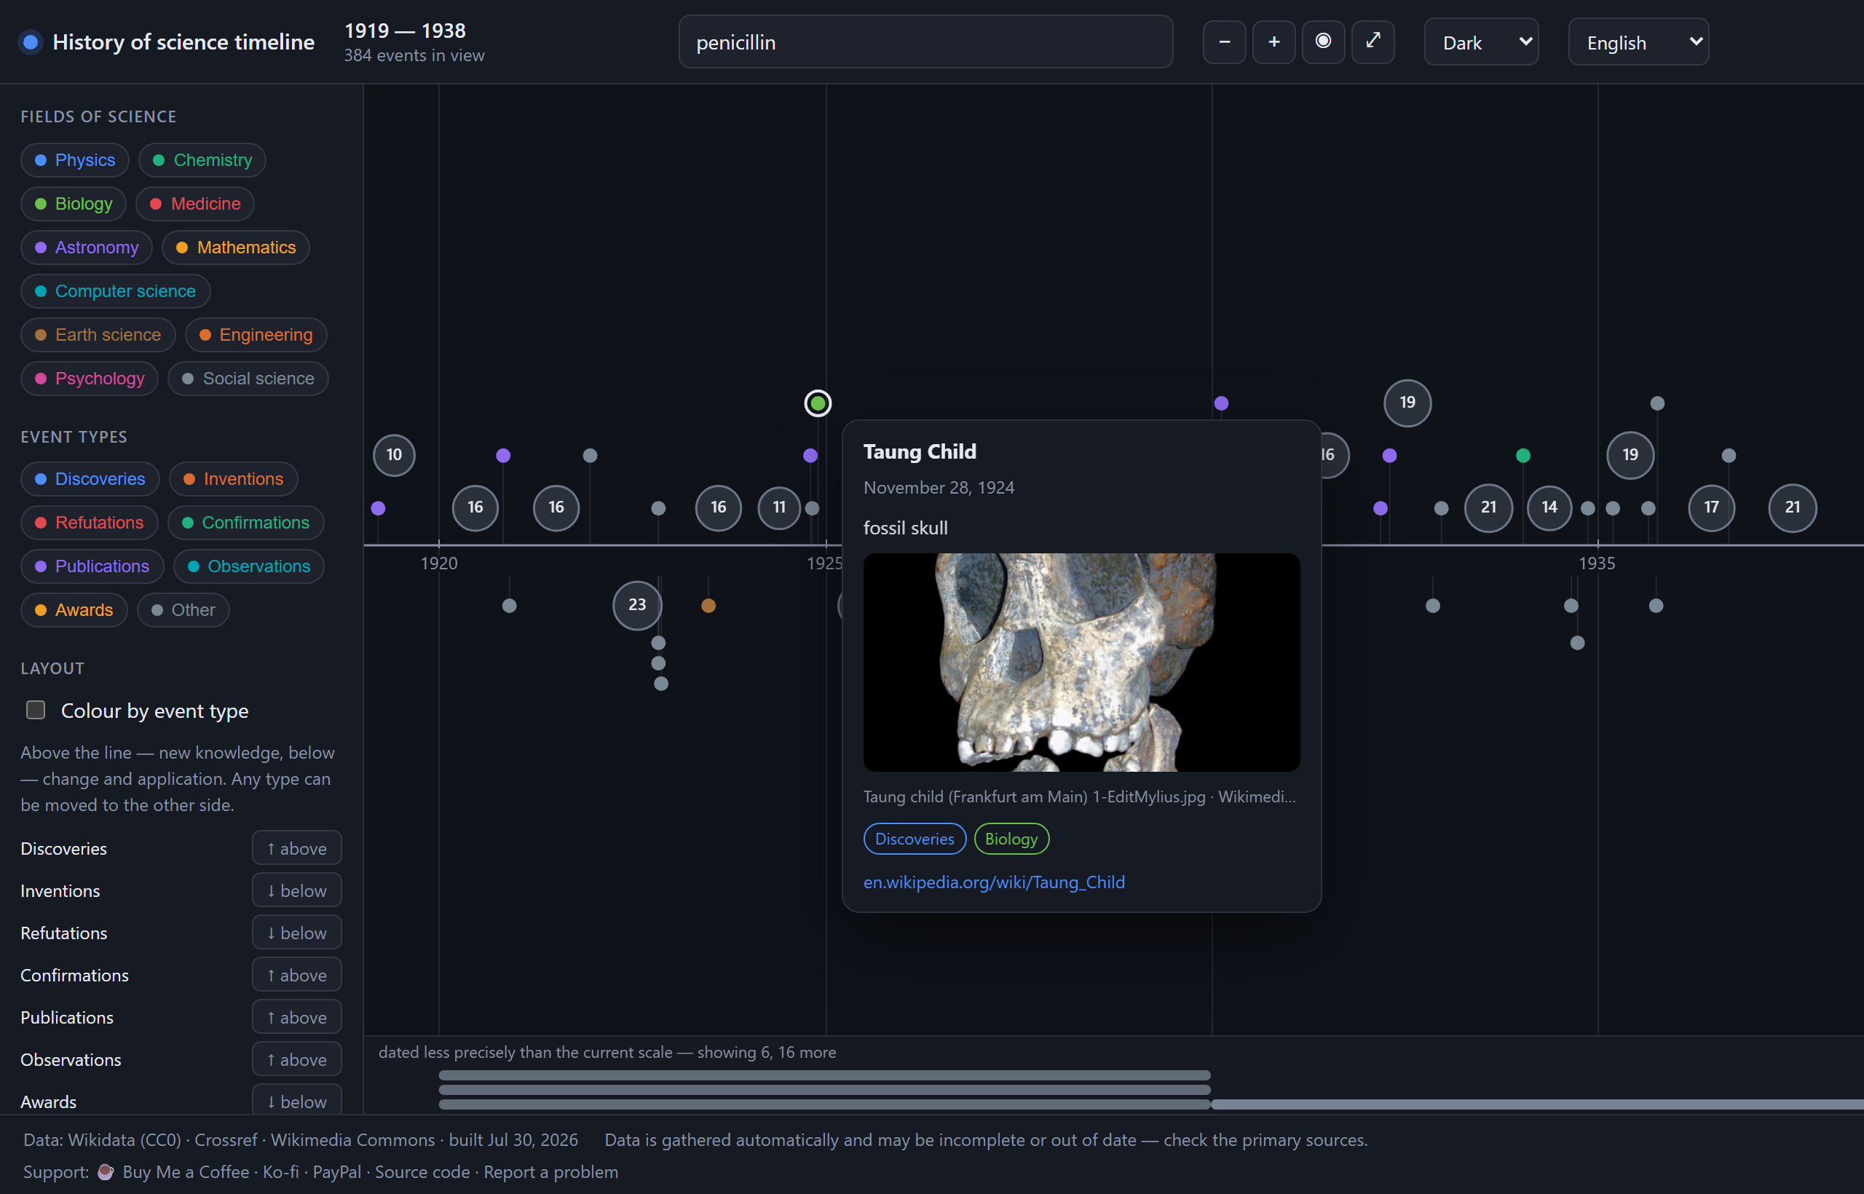Switch Refutations side with its below button

(297, 933)
